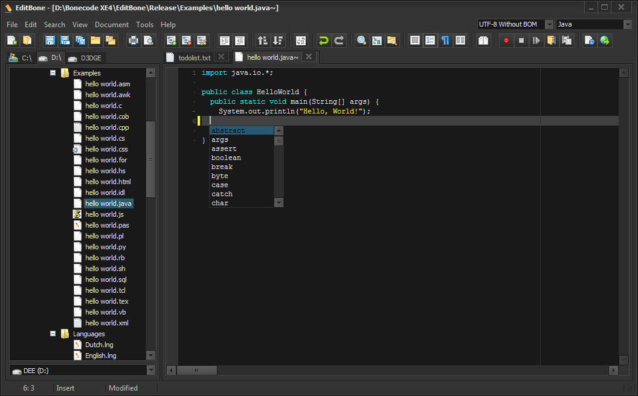
Task: Open the File menu
Action: (x=12, y=25)
